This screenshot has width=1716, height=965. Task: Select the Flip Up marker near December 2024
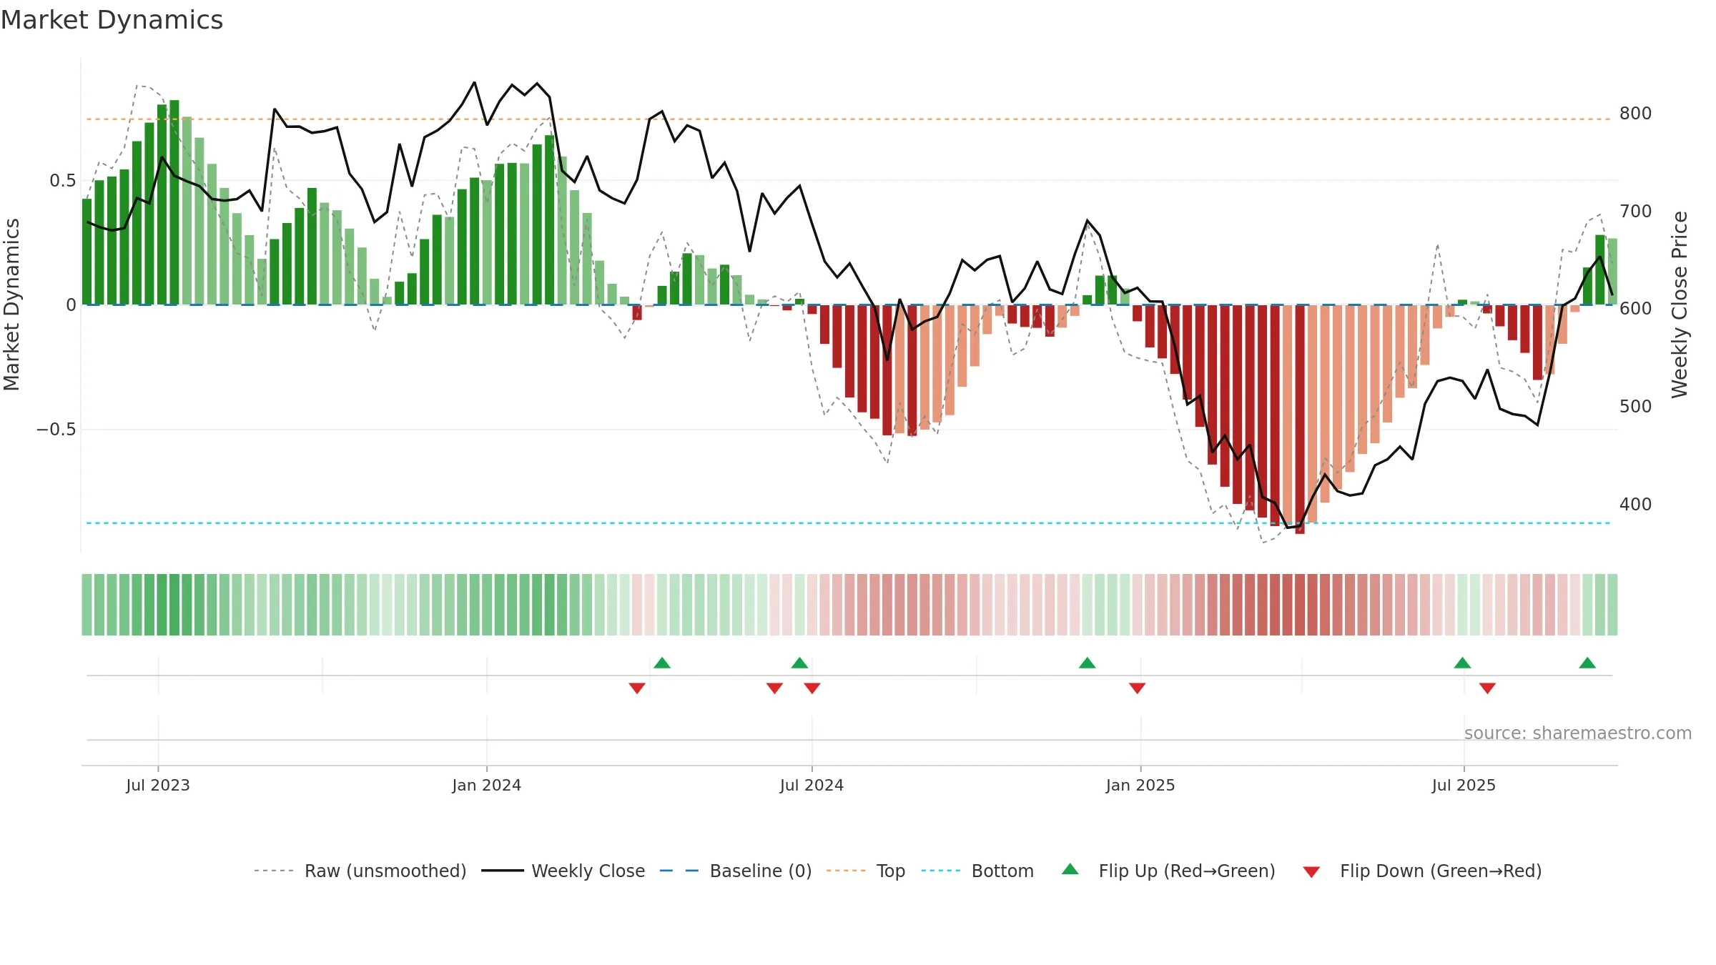click(x=1087, y=663)
